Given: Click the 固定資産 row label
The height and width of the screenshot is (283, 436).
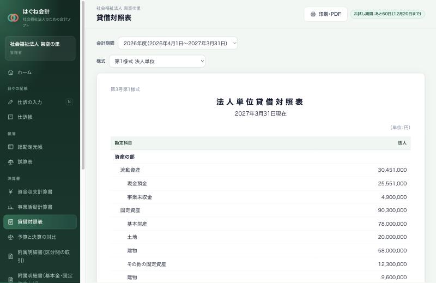Looking at the screenshot, I should pos(130,210).
